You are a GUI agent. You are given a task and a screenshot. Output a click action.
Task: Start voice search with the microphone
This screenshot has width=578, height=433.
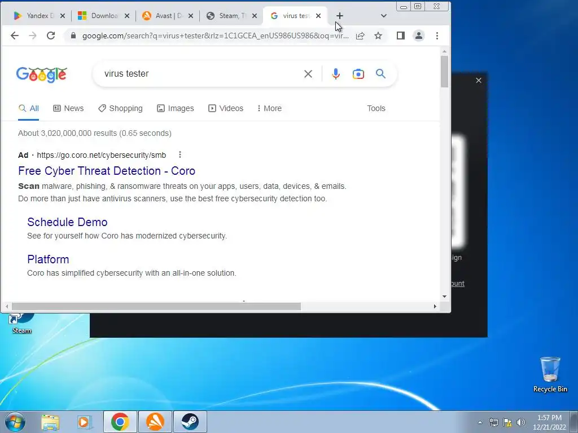[336, 74]
